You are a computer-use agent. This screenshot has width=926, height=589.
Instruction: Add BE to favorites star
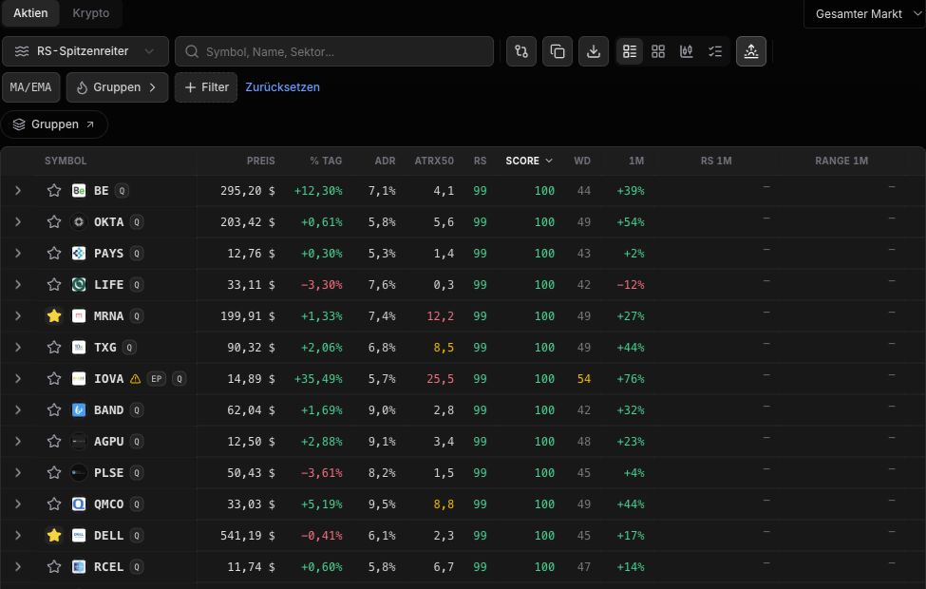(54, 191)
